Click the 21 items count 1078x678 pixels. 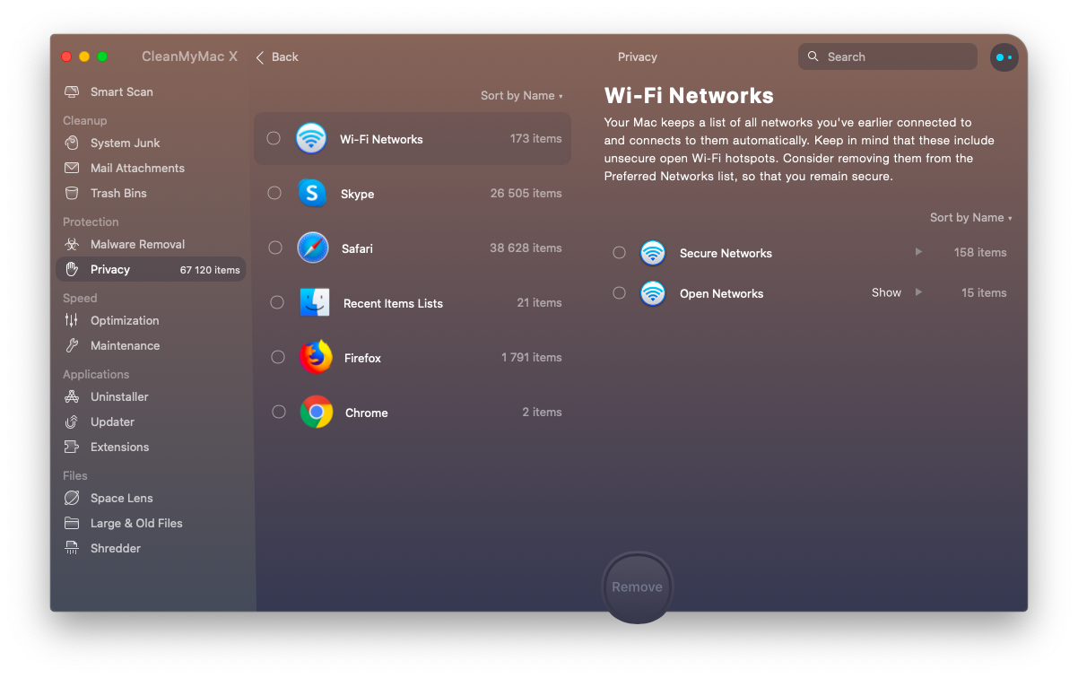pyautogui.click(x=540, y=302)
